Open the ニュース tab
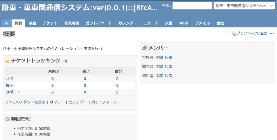The image size is (277, 140). (151, 23)
